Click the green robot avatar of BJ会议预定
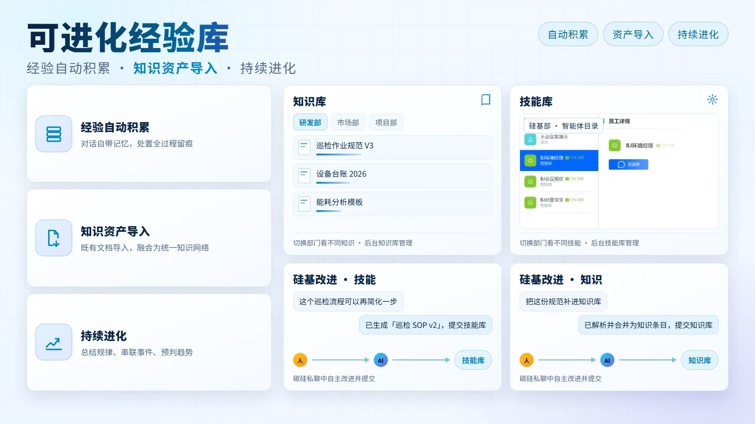Screen dimensions: 755x424 coord(530,181)
